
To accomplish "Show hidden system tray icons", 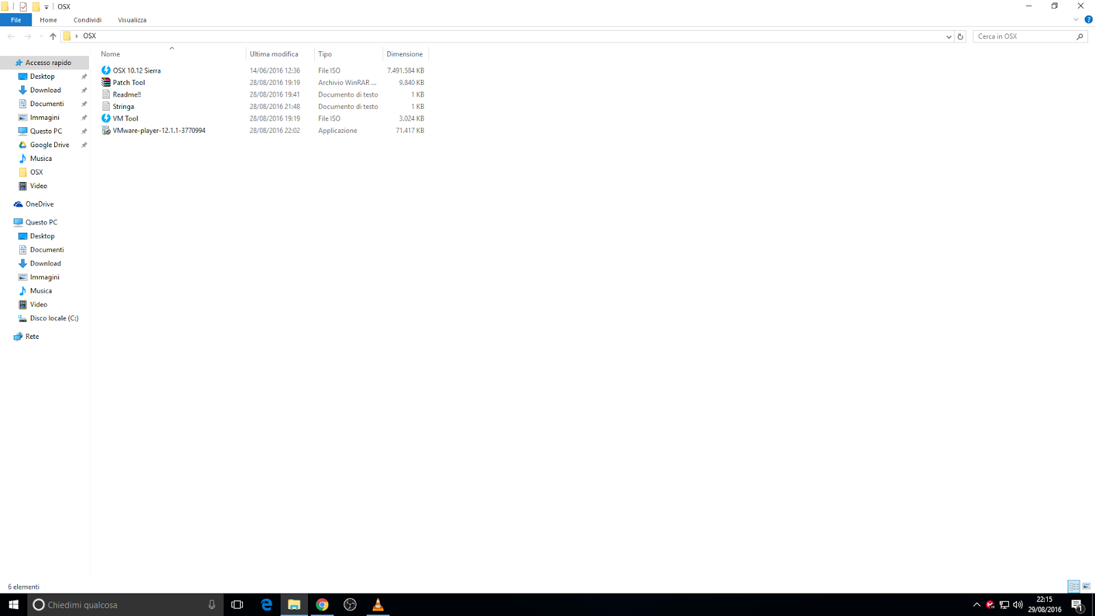I will point(977,605).
